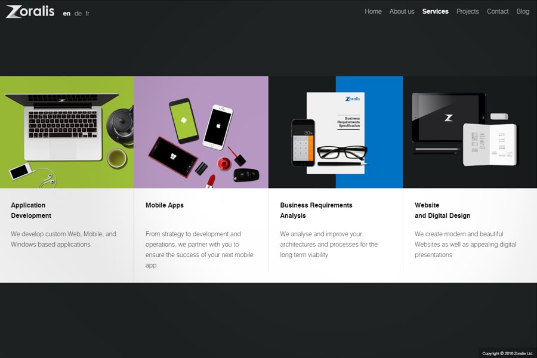Viewport: 537px width, 358px height.
Task: Go to the Home page
Action: coord(373,11)
